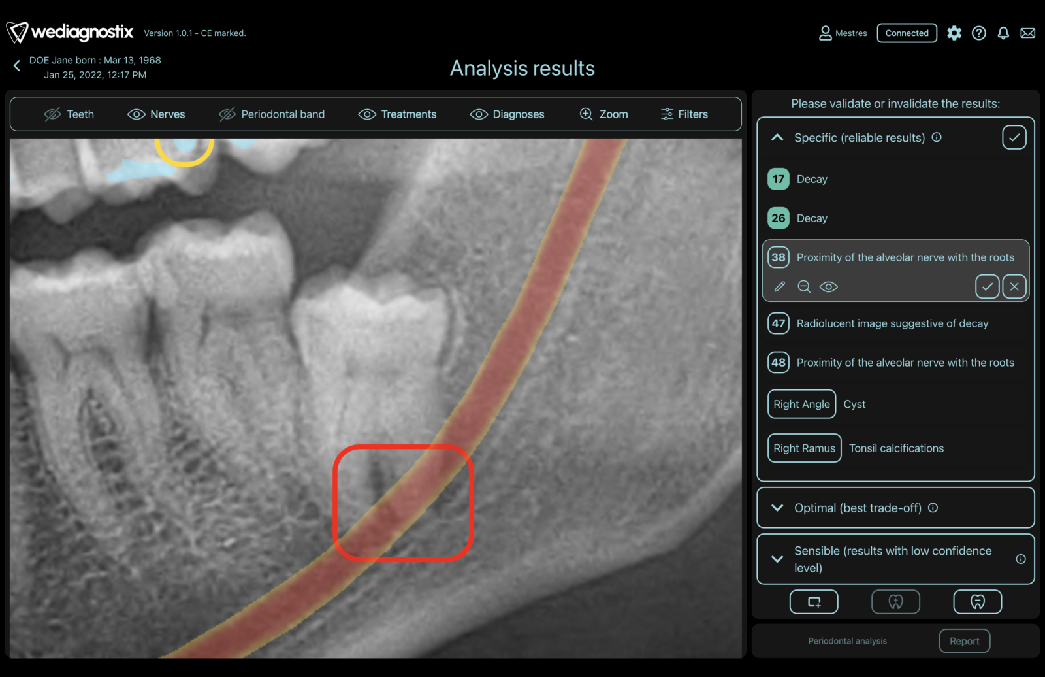Viewport: 1045px width, 677px height.
Task: Open the mail envelope icon
Action: coord(1028,33)
